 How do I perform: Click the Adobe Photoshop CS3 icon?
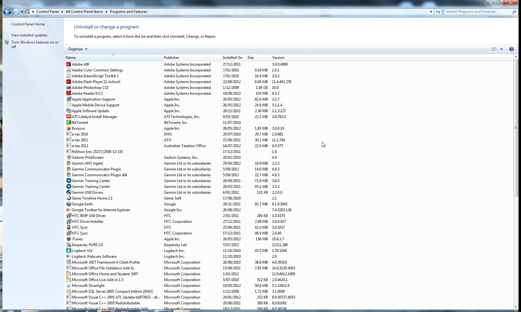69,88
